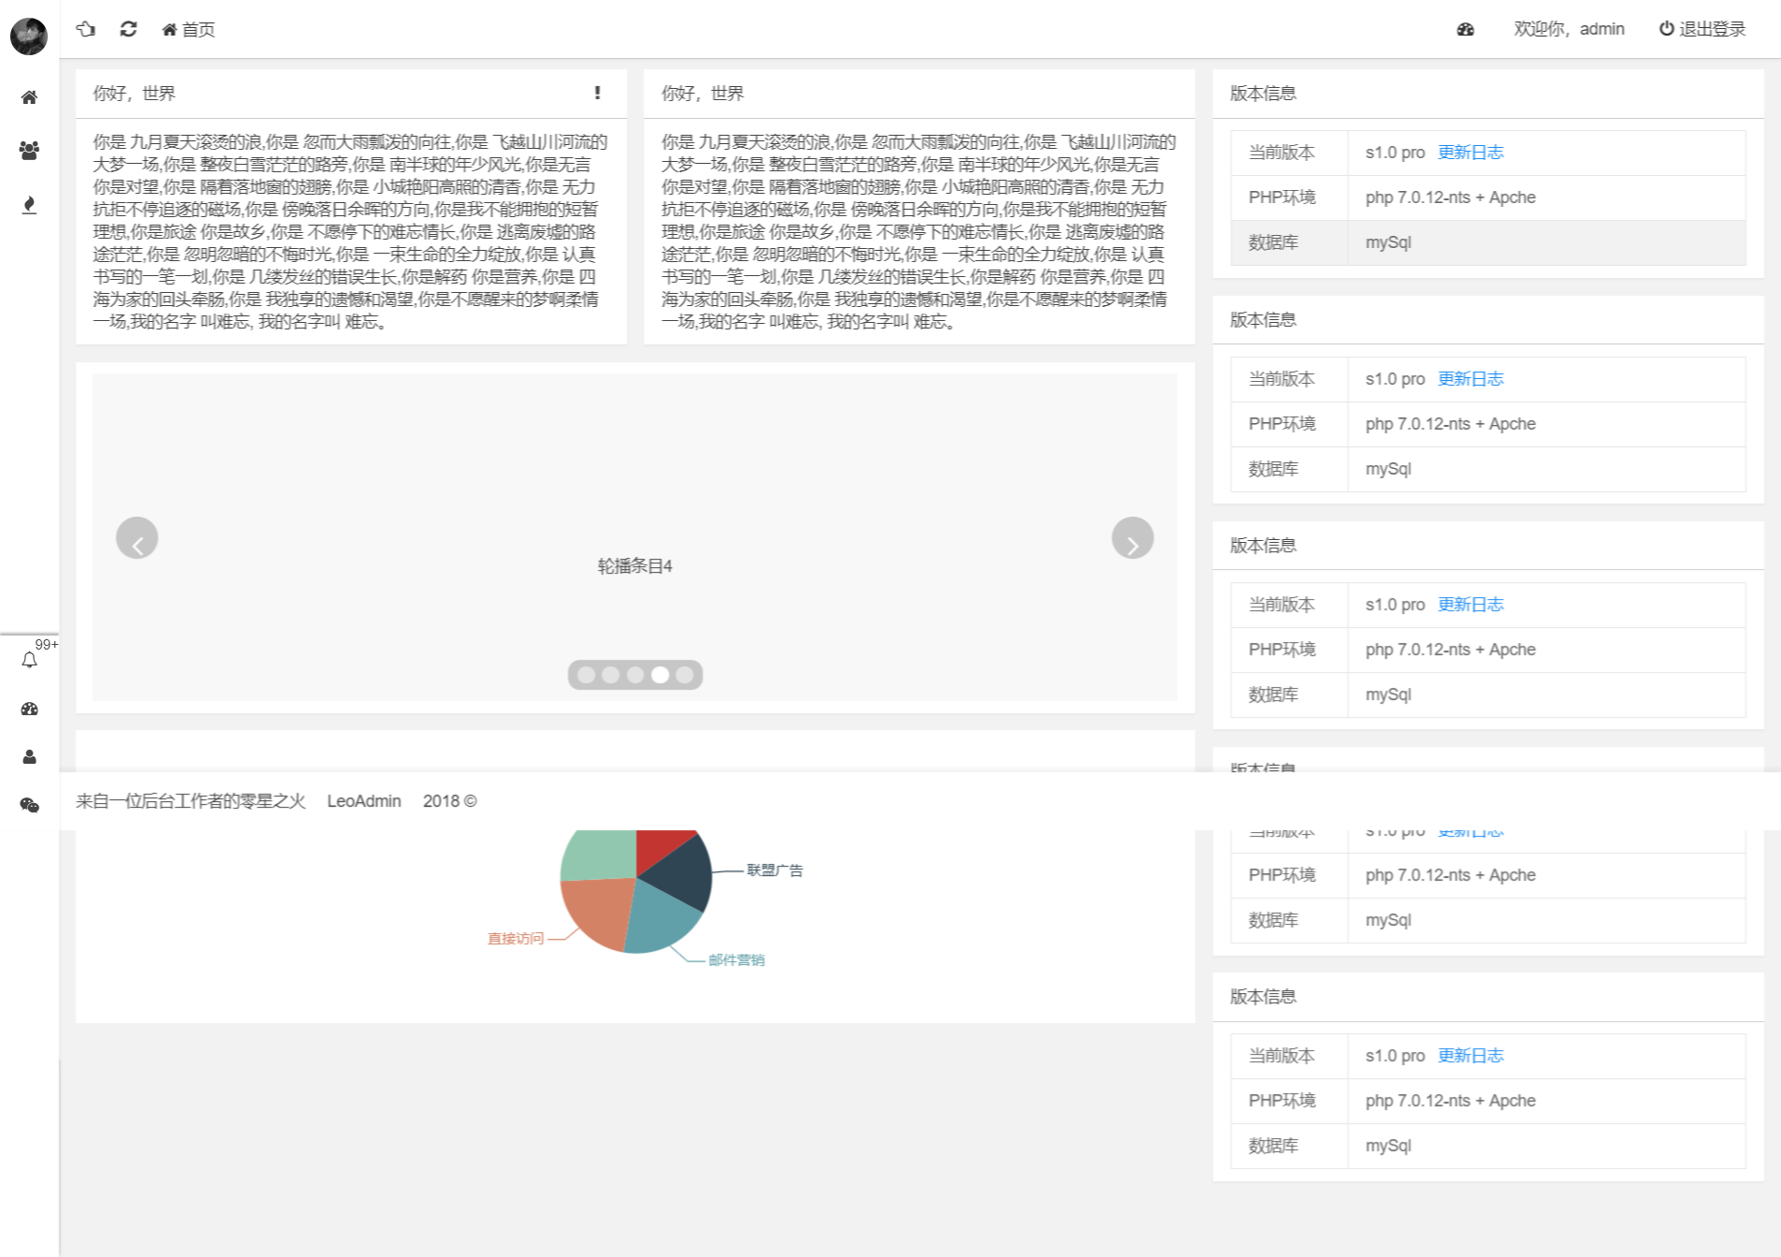Click 退出登录 to log out

(1710, 29)
